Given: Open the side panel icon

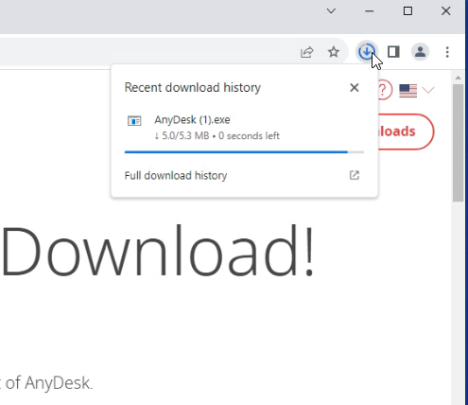Looking at the screenshot, I should click(x=393, y=52).
